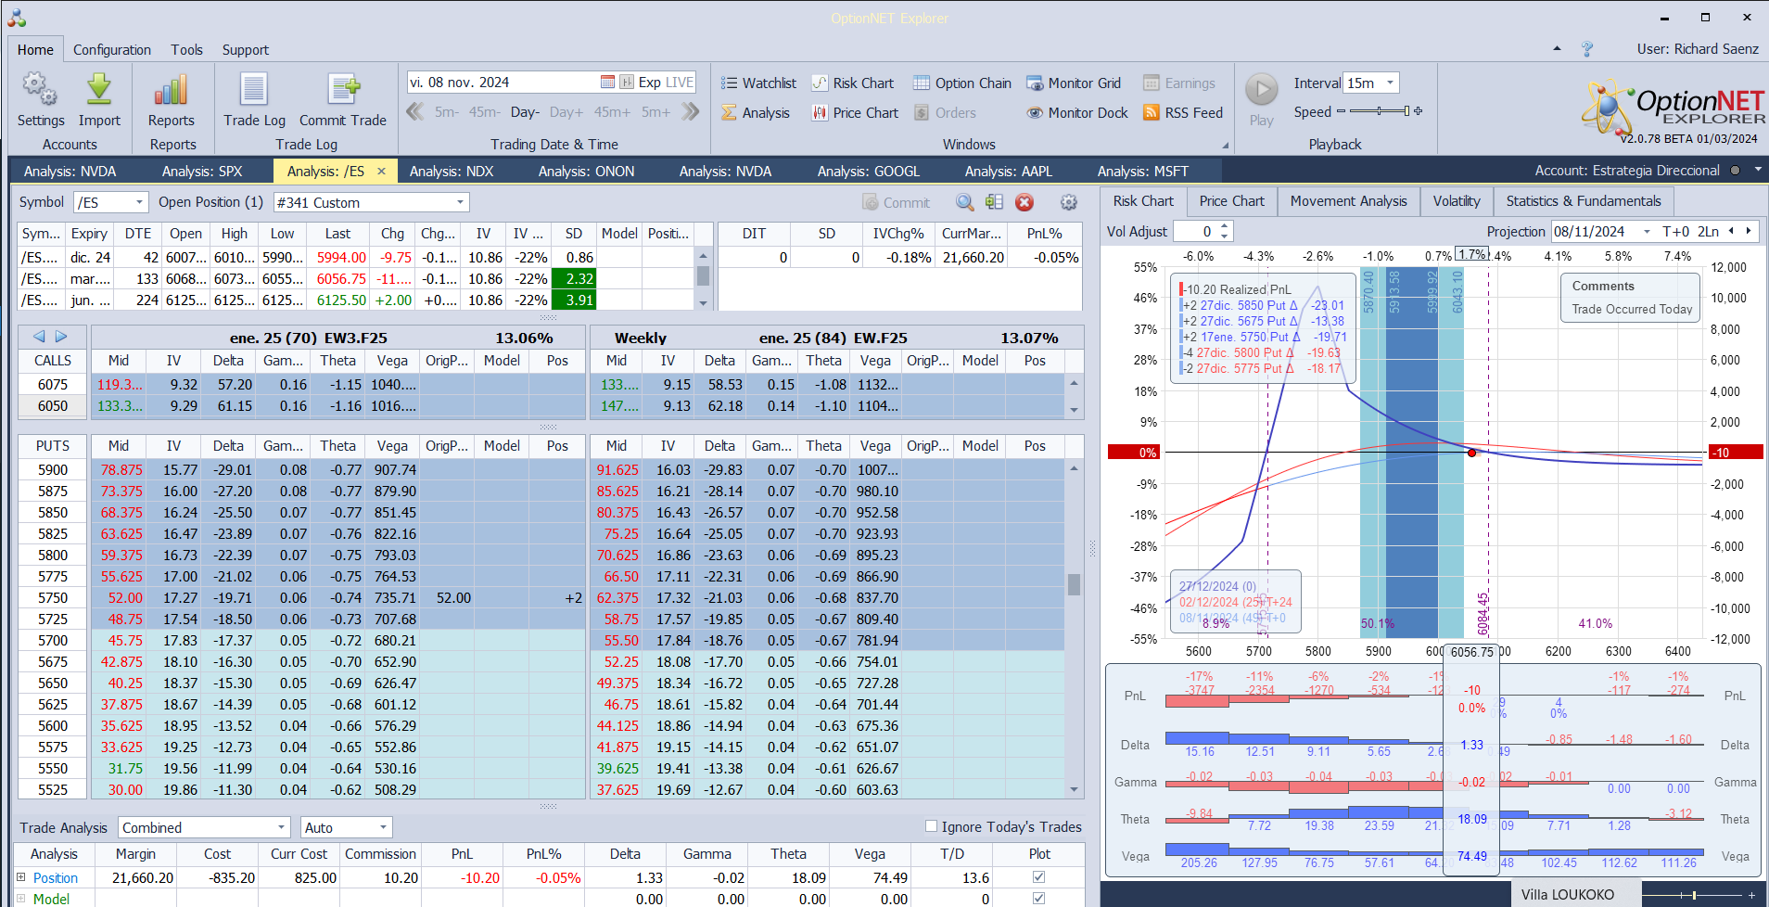The image size is (1769, 907).
Task: Step forward with the 5m+ button
Action: (655, 112)
